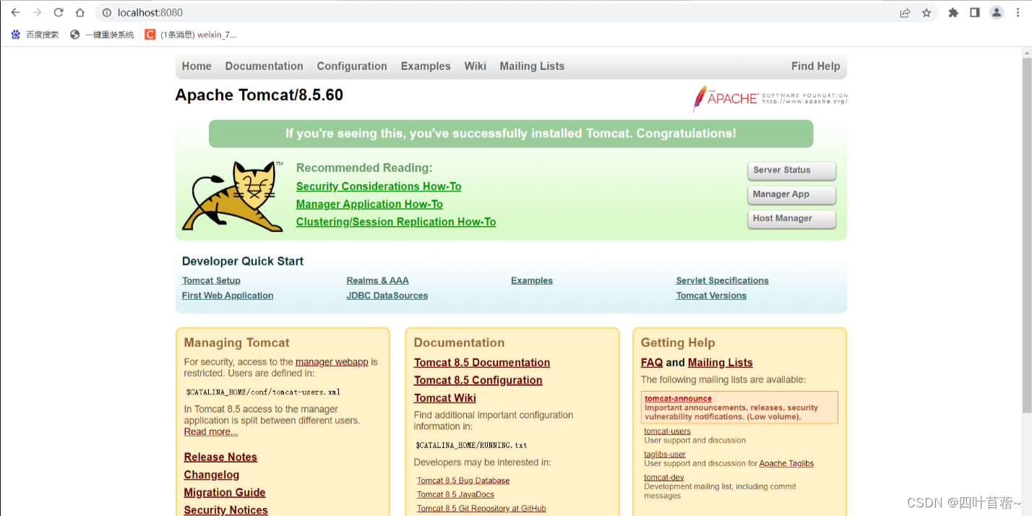Open the tomcat-announce mailing list link
The width and height of the screenshot is (1032, 516).
pyautogui.click(x=678, y=398)
